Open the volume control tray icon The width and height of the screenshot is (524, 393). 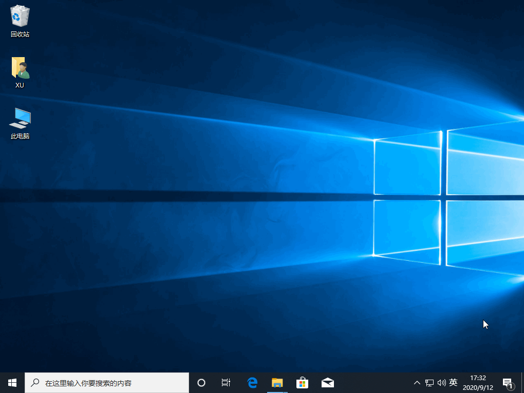[441, 383]
